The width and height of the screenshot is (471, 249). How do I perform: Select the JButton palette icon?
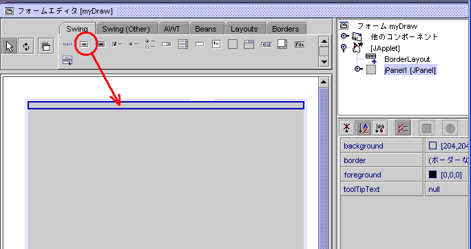85,45
